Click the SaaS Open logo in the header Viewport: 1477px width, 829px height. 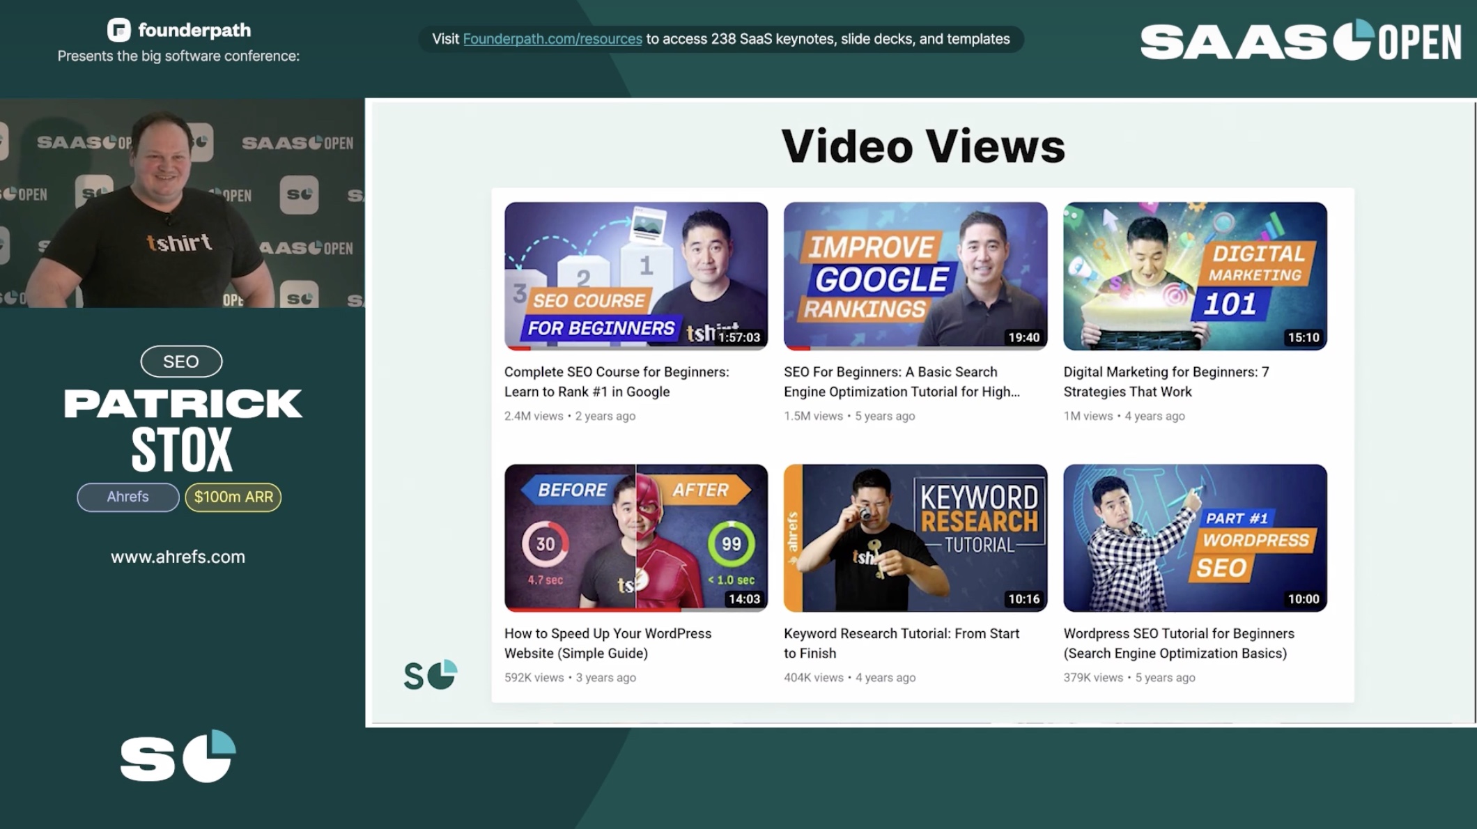(1300, 40)
